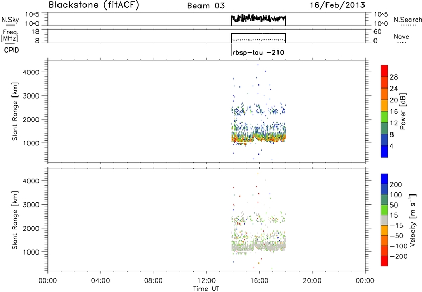Click the date "16/Feb/2013"
Viewport: 422px width, 292px height.
point(338,5)
